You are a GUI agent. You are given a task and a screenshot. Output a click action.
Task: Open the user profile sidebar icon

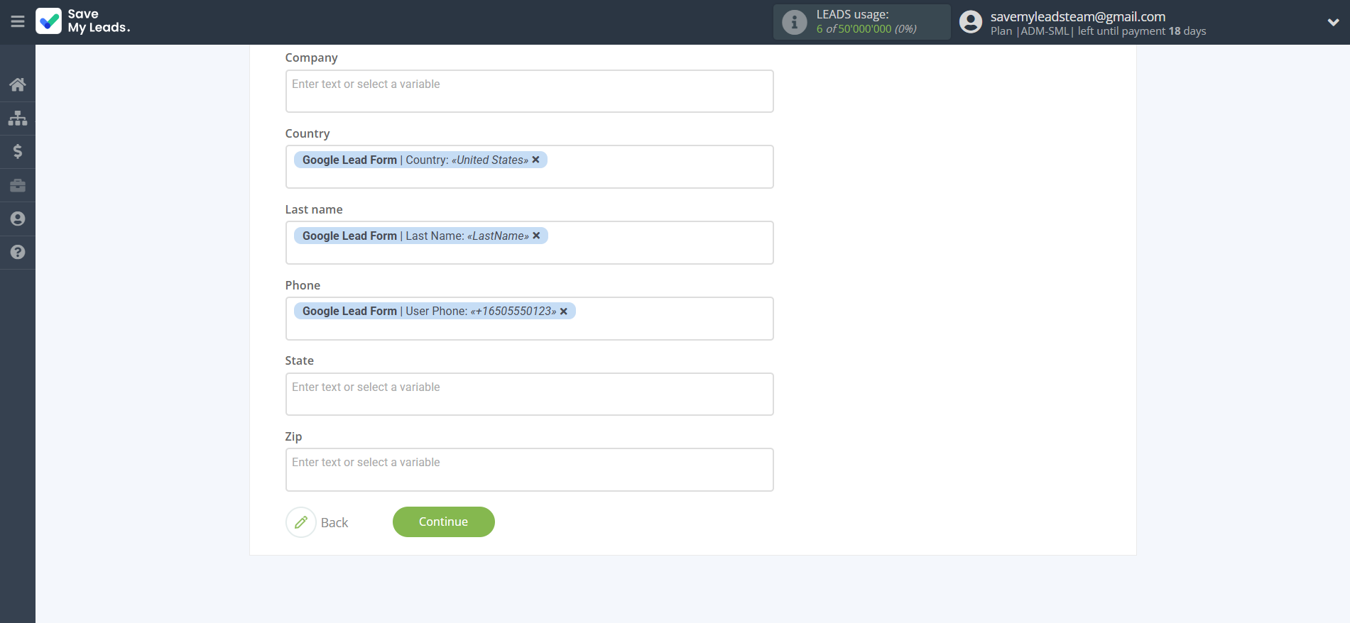pyautogui.click(x=18, y=219)
